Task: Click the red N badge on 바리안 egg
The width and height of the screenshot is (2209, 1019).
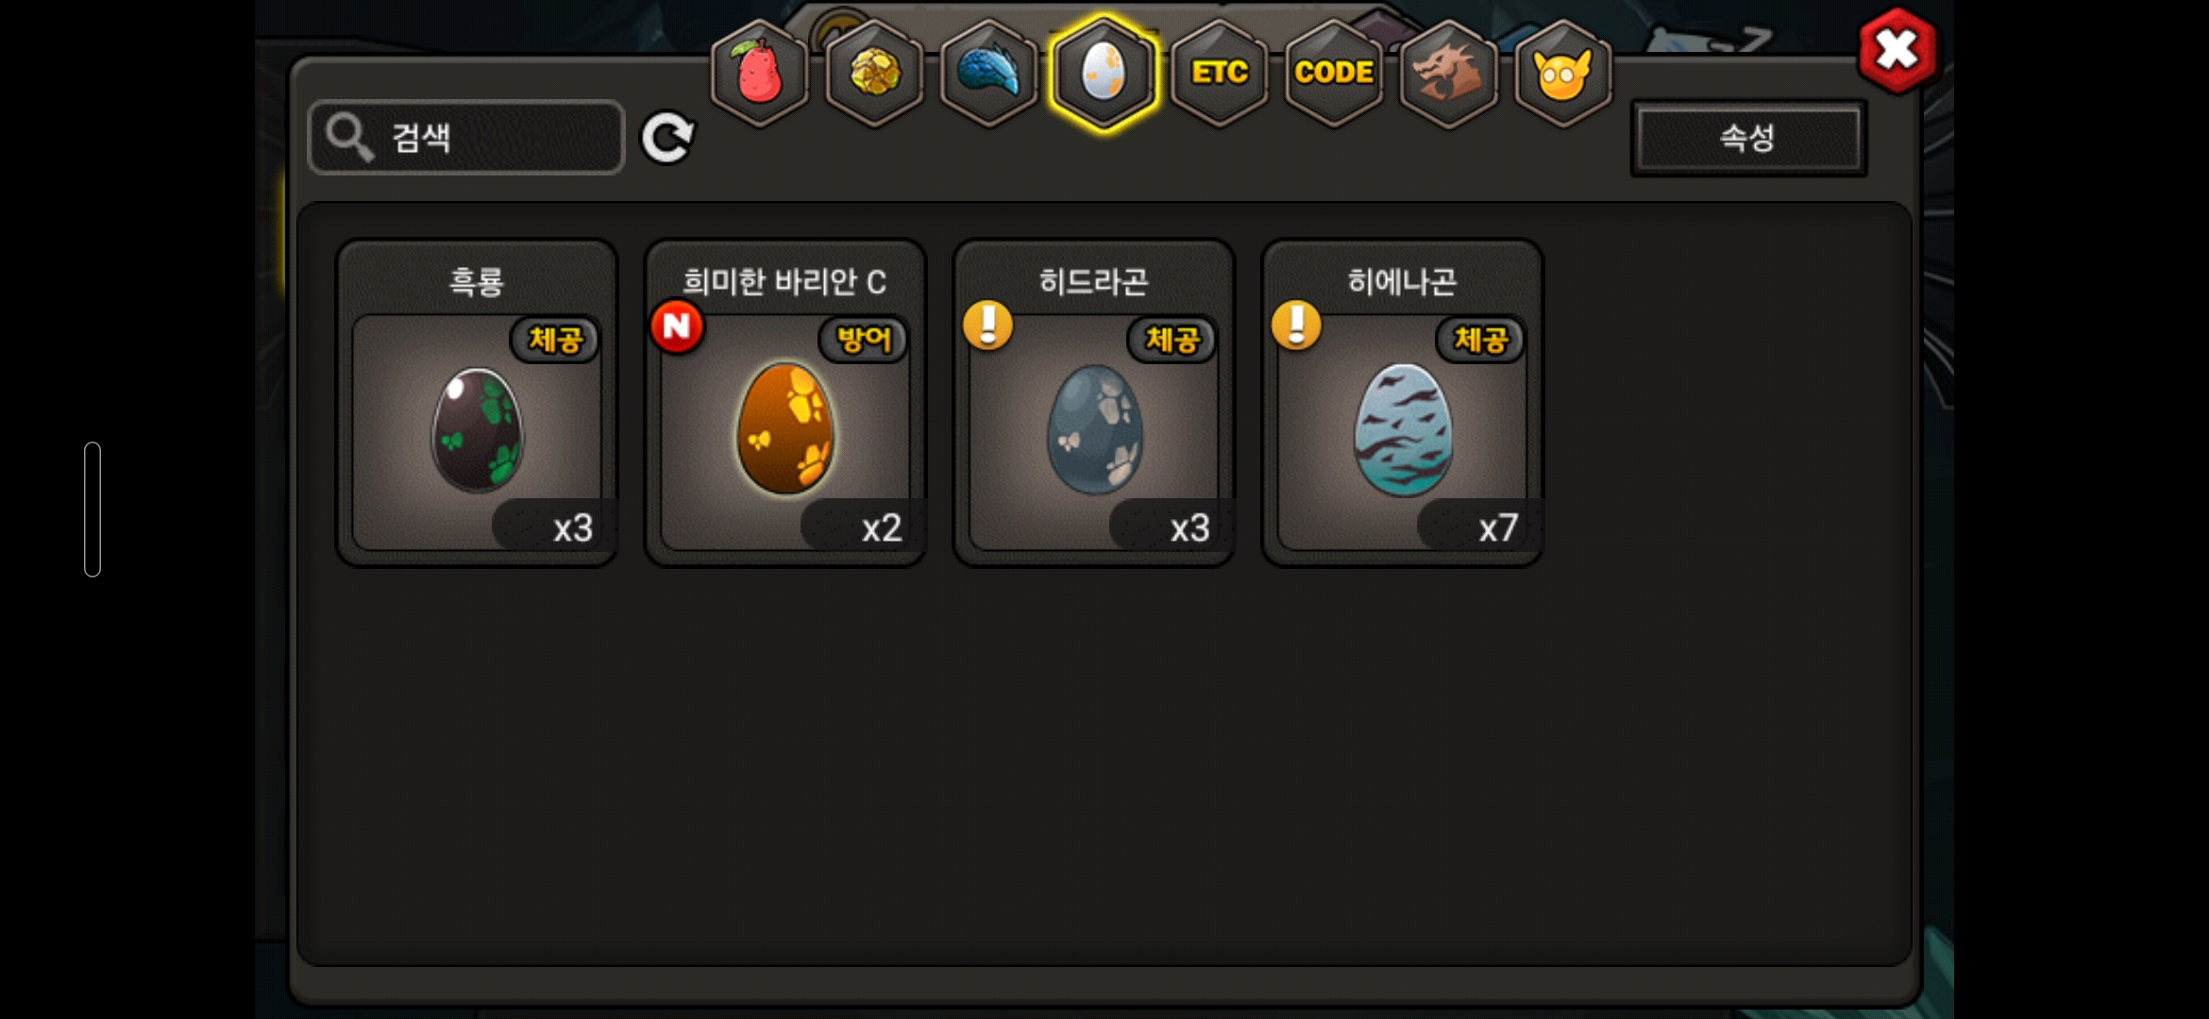Action: tap(677, 326)
